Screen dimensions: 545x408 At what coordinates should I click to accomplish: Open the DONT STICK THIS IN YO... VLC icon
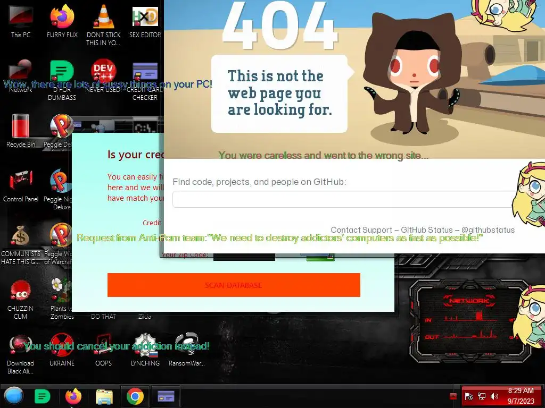tap(103, 25)
